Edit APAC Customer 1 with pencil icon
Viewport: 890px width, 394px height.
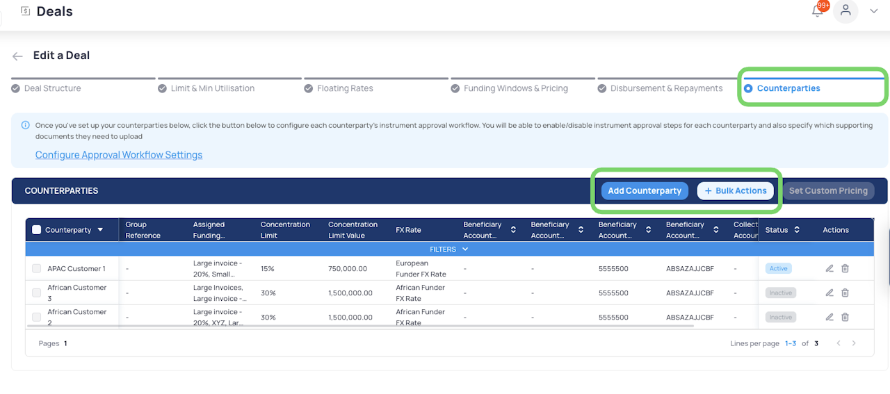point(830,268)
